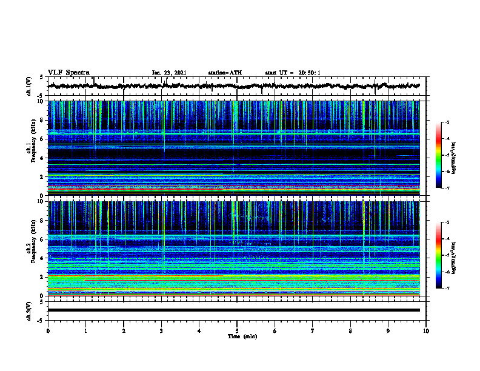Click the time axis tick label "6"
Screen dimensions: 480x371
coord(275,331)
